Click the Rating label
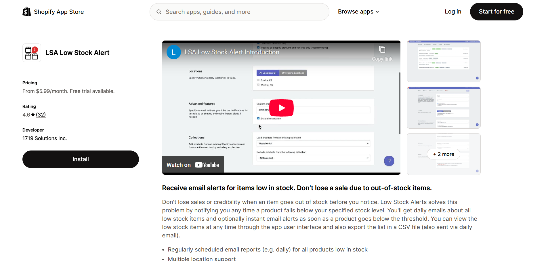Screen dimensions: 546x261 click(x=29, y=106)
